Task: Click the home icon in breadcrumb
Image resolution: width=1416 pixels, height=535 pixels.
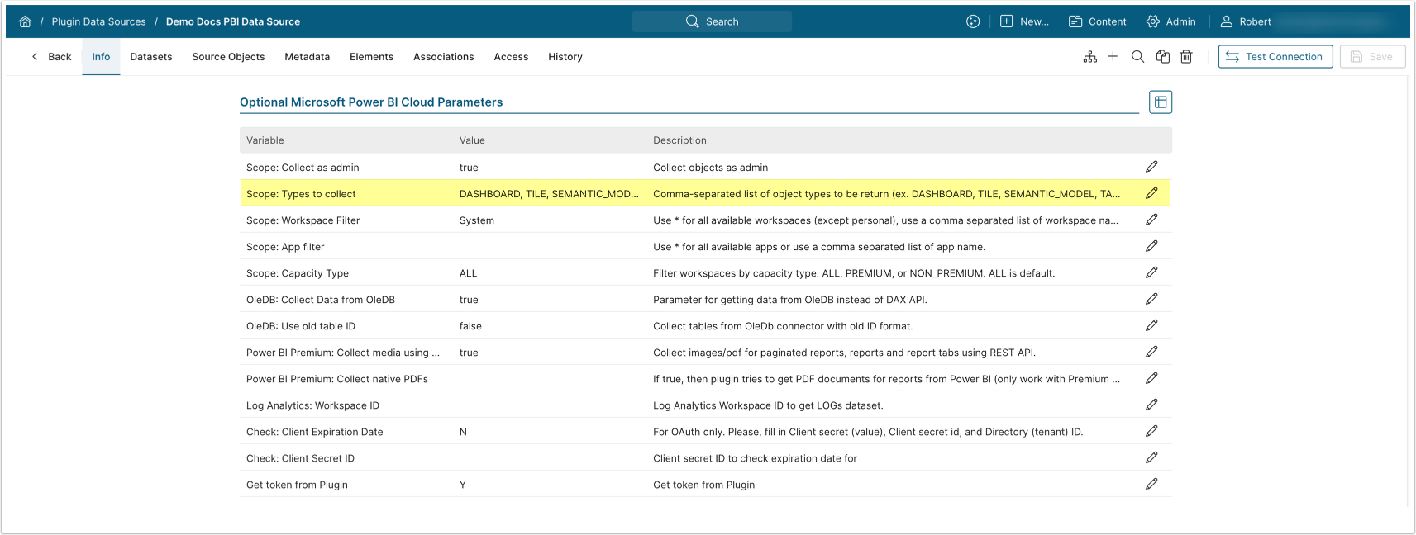Action: click(25, 21)
